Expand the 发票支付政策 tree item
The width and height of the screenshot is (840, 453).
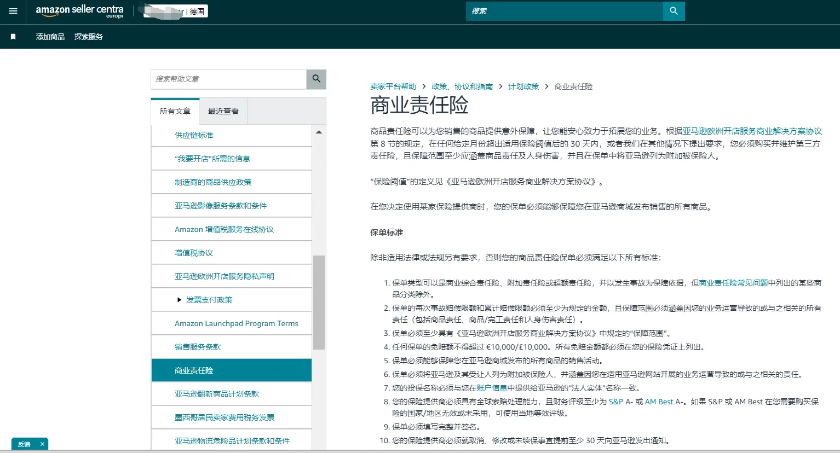pyautogui.click(x=179, y=300)
